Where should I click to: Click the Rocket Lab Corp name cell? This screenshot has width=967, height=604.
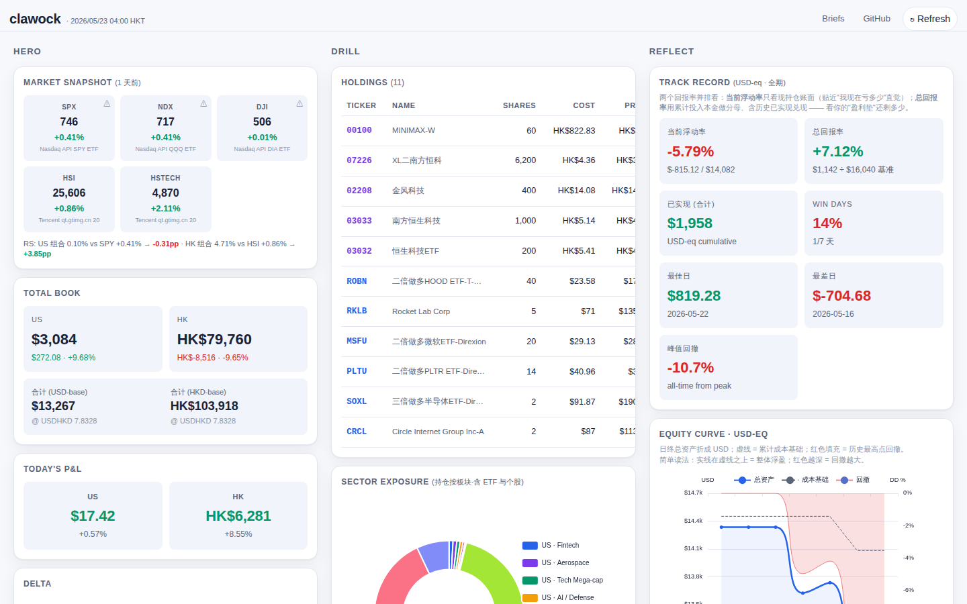point(421,311)
